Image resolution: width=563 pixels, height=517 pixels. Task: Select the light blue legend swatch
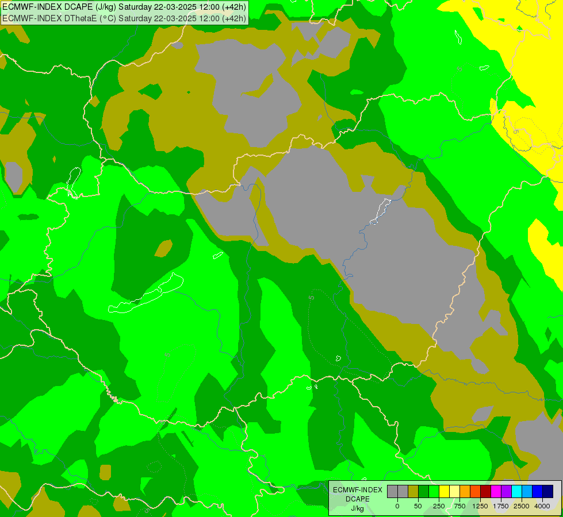point(527,491)
